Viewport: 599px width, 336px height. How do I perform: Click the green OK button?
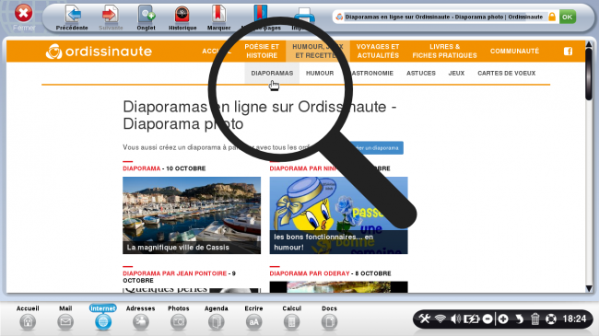coord(568,17)
